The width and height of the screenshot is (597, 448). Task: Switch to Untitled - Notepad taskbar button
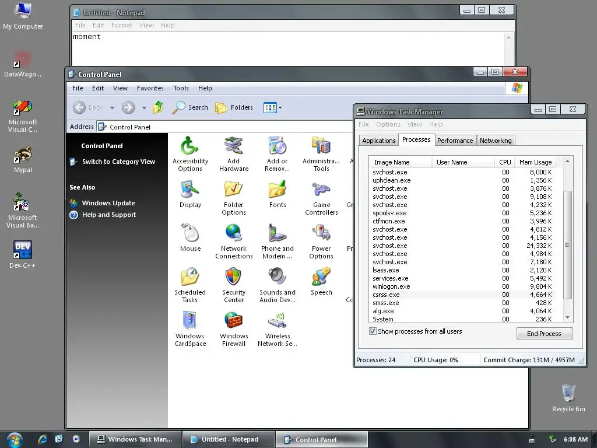(x=229, y=439)
